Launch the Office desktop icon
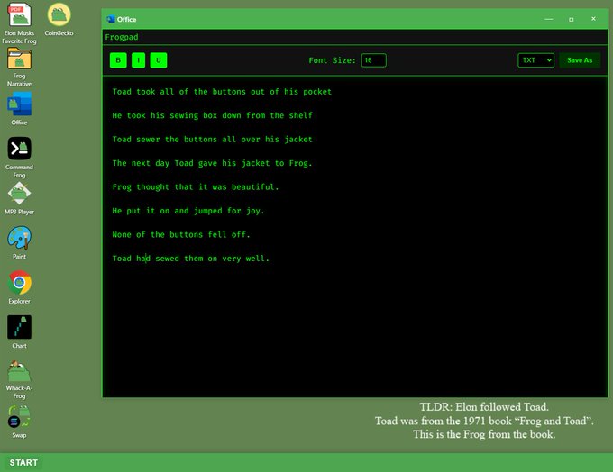 point(19,104)
